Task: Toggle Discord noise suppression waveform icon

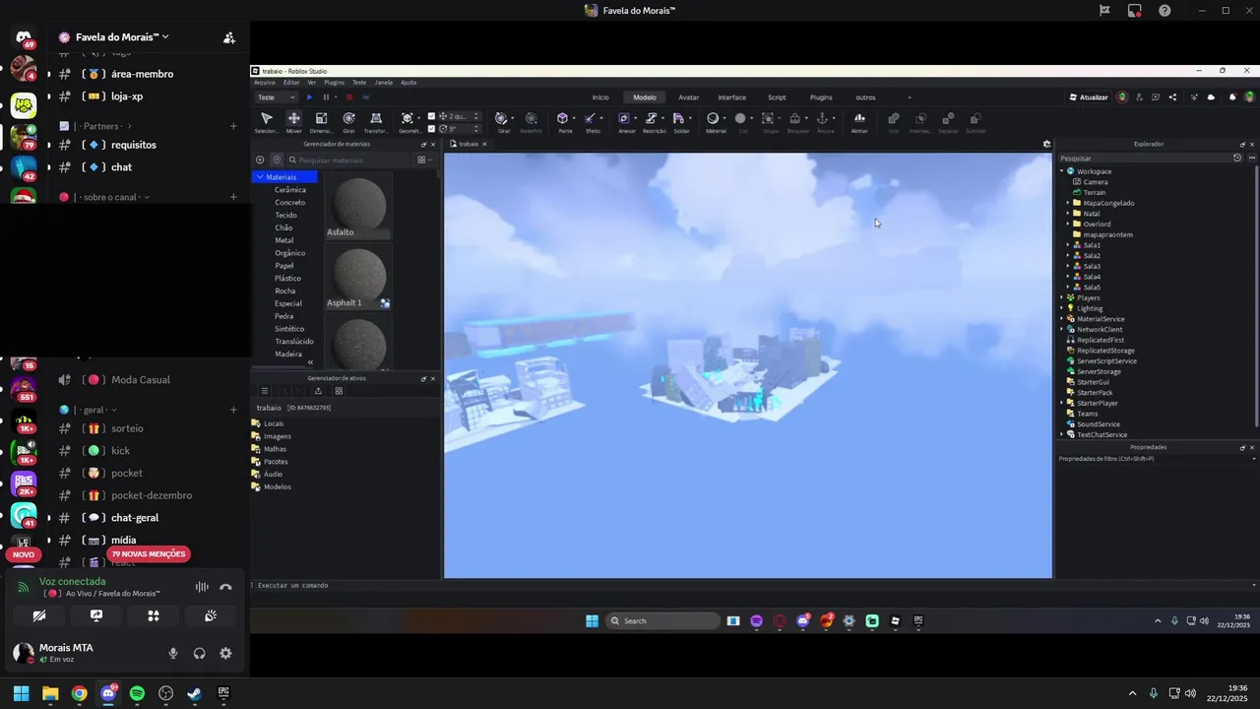Action: (202, 587)
